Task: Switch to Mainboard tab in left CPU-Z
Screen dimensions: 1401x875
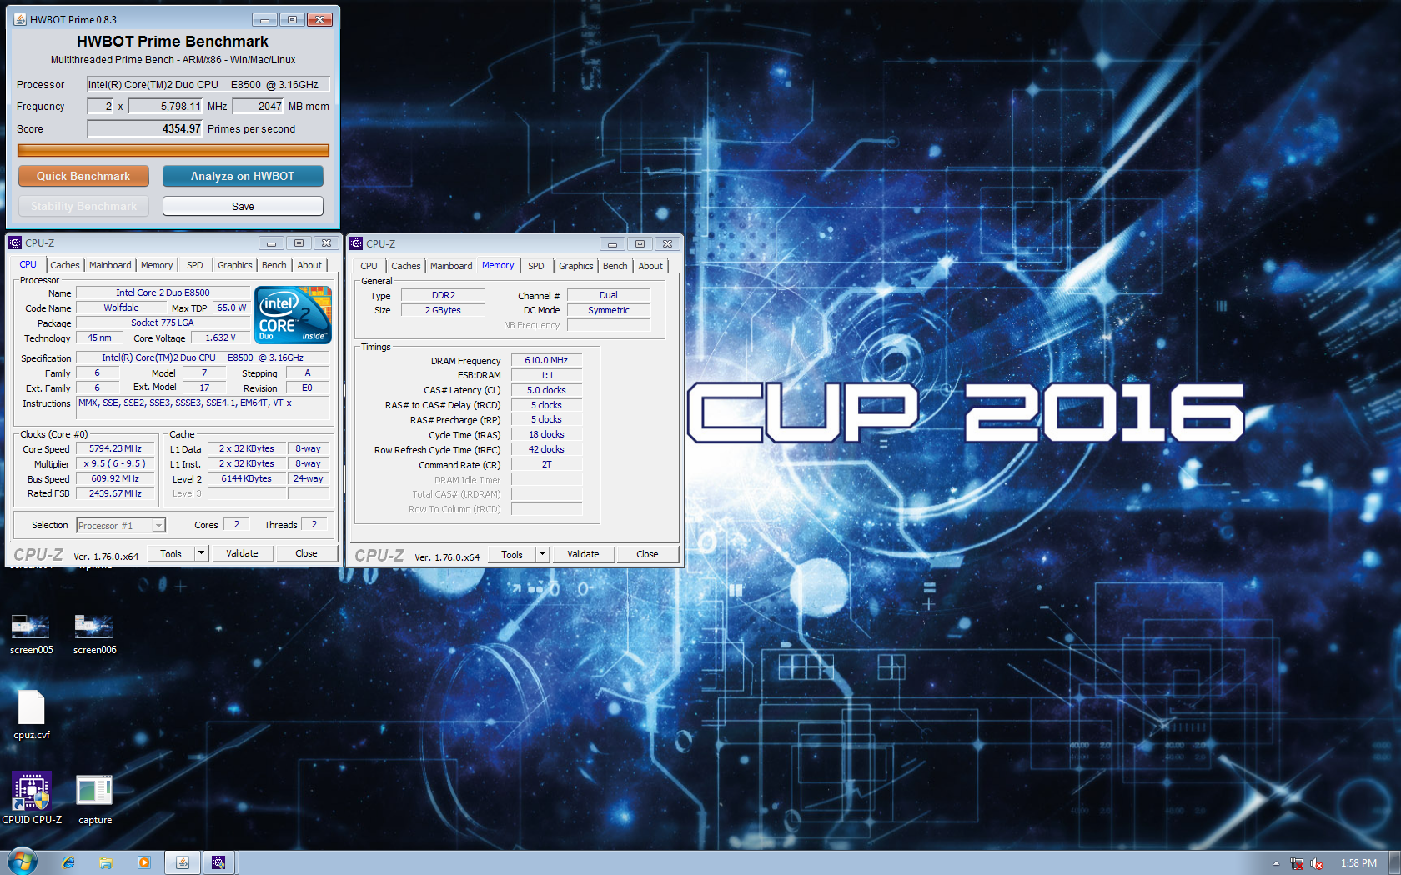Action: (x=110, y=265)
